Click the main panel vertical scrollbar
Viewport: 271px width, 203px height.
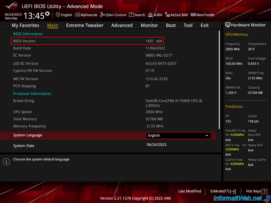coord(219,79)
